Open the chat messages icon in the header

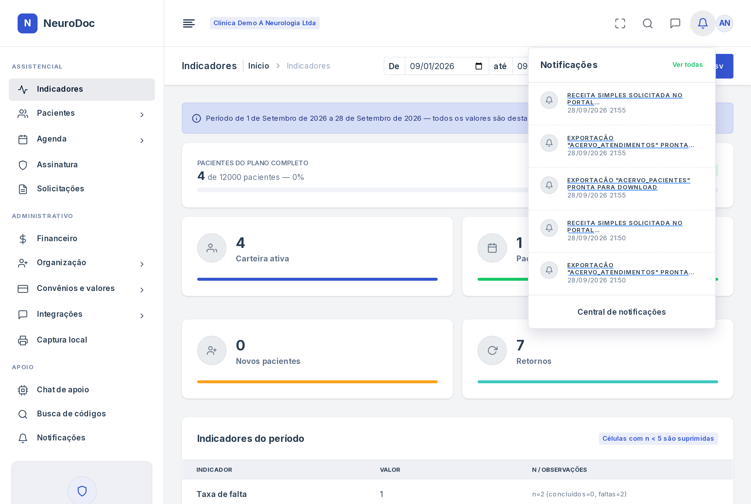click(675, 23)
